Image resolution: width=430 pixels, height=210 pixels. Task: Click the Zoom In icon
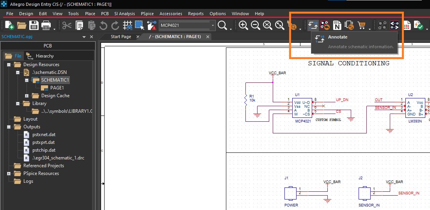[243, 25]
